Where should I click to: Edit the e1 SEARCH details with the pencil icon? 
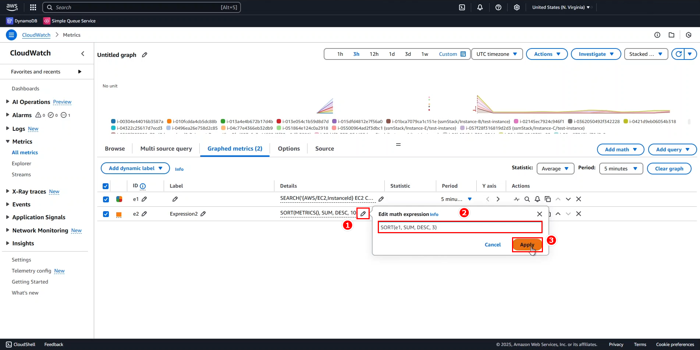381,199
